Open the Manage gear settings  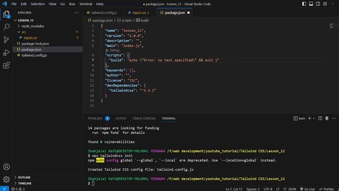(6, 179)
